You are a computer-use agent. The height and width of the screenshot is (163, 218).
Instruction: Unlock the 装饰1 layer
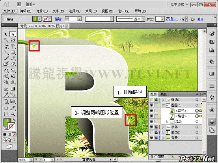point(156,100)
